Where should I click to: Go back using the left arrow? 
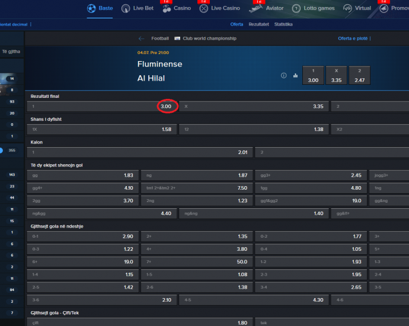coord(142,39)
